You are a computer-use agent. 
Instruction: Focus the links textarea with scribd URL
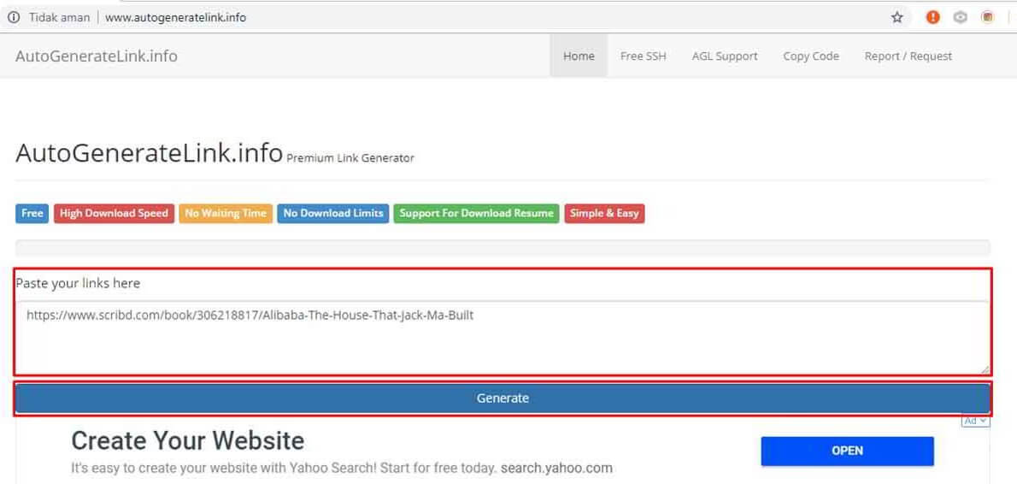(503, 338)
